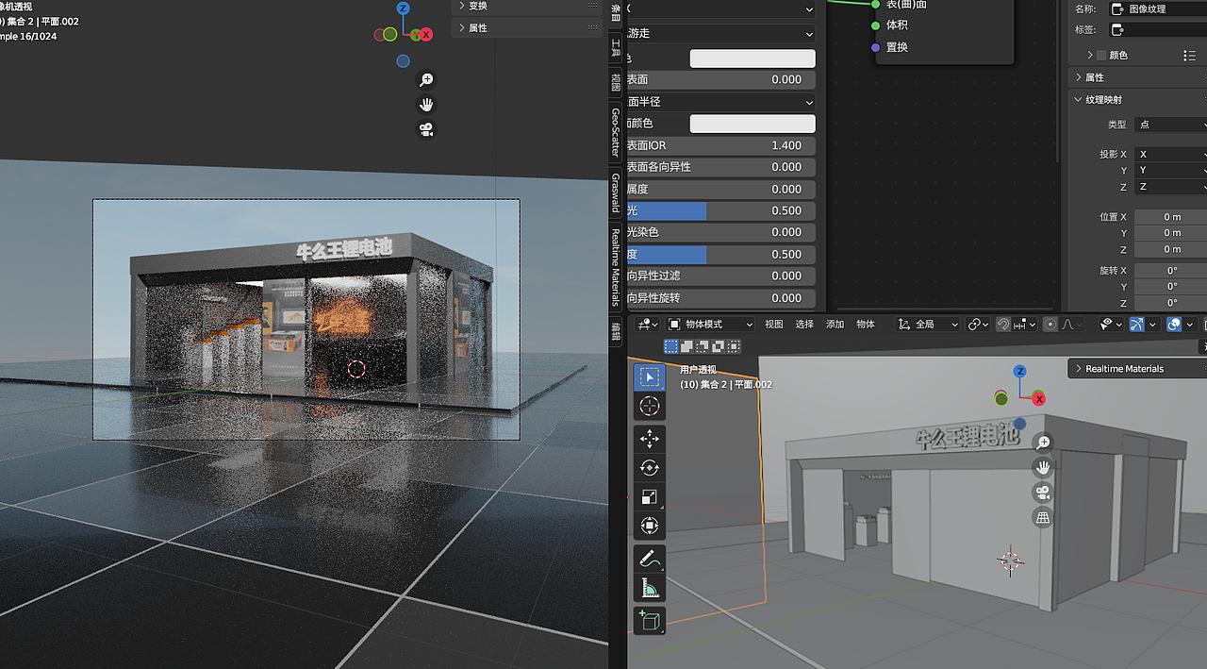Image resolution: width=1207 pixels, height=669 pixels.
Task: Expand the 属性 panel in node sidebar
Action: [x=1138, y=77]
